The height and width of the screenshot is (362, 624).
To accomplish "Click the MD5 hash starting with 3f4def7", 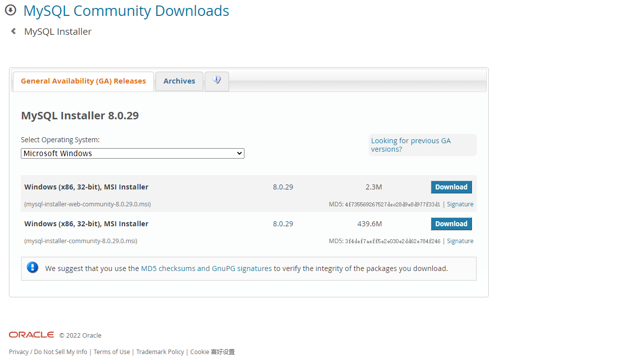I will pos(392,241).
